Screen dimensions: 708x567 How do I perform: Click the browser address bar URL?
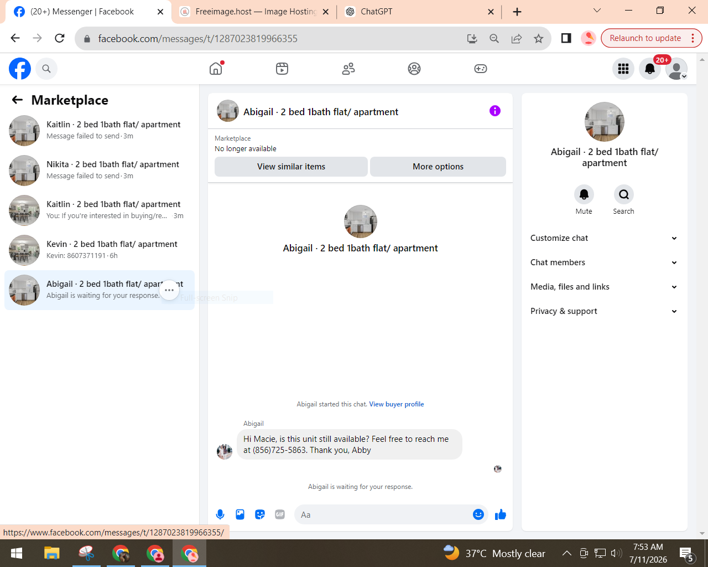(x=197, y=39)
